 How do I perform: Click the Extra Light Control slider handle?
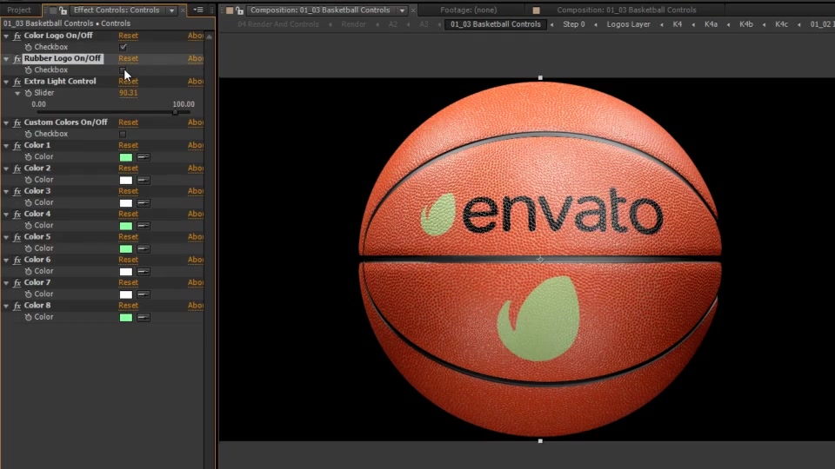(x=175, y=112)
